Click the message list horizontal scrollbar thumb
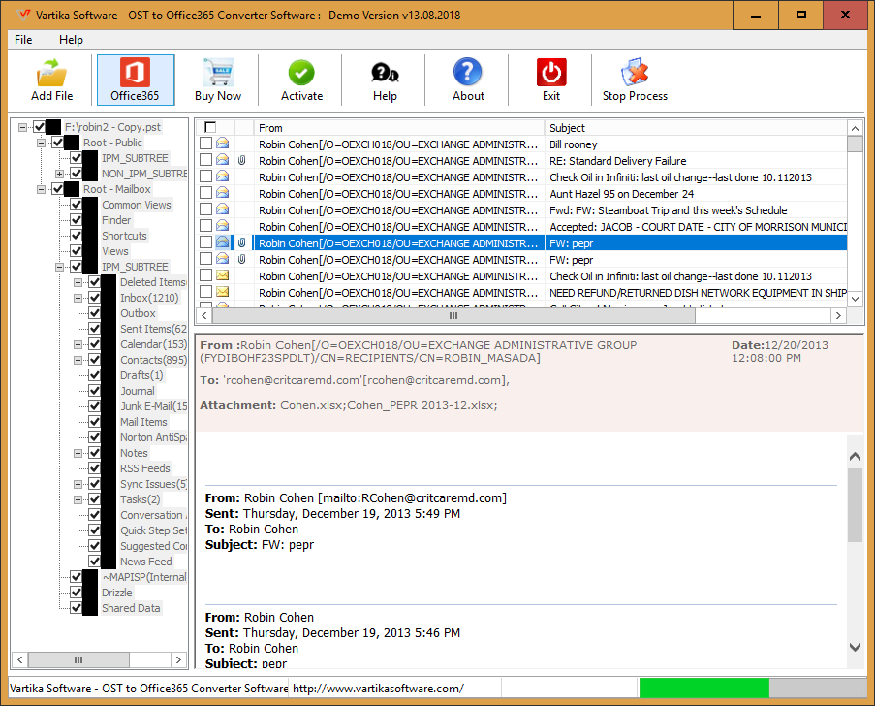Screen dimensions: 875x706 (x=453, y=315)
